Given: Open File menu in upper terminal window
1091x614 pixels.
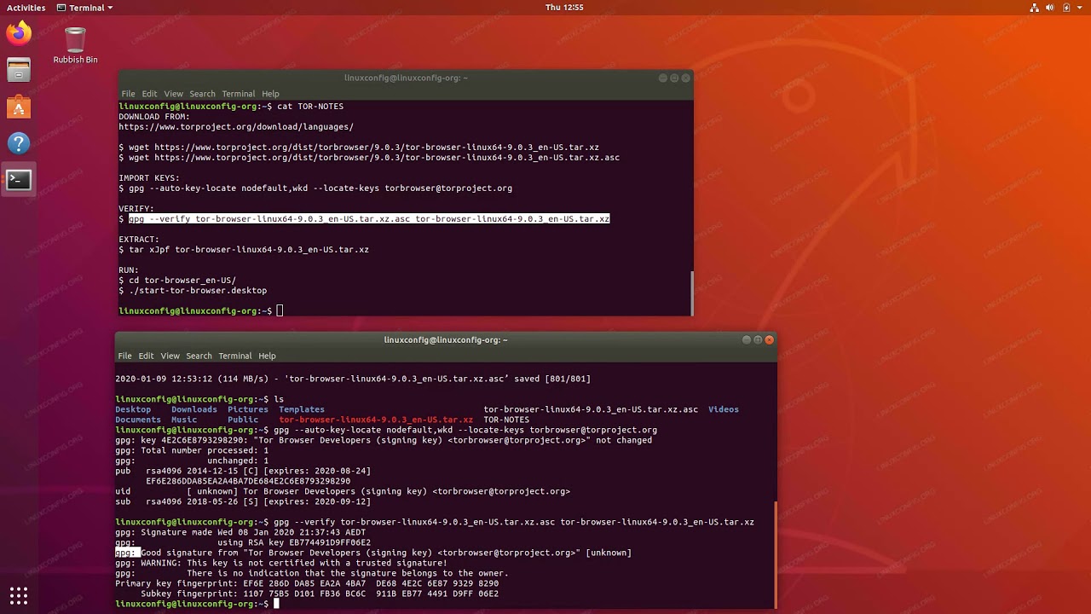Looking at the screenshot, I should [128, 94].
